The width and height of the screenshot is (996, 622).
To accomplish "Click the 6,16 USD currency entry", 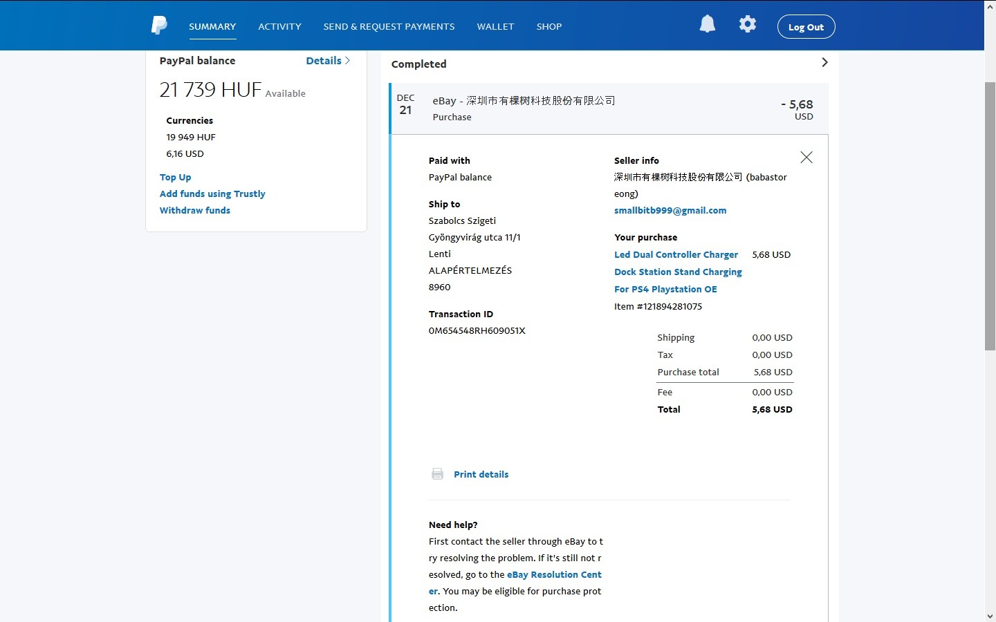I will [185, 154].
